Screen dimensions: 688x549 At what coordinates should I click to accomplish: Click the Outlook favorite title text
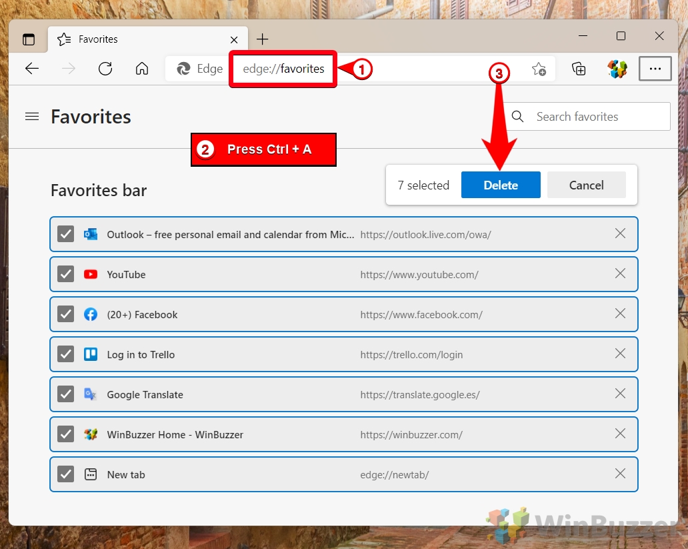point(231,235)
